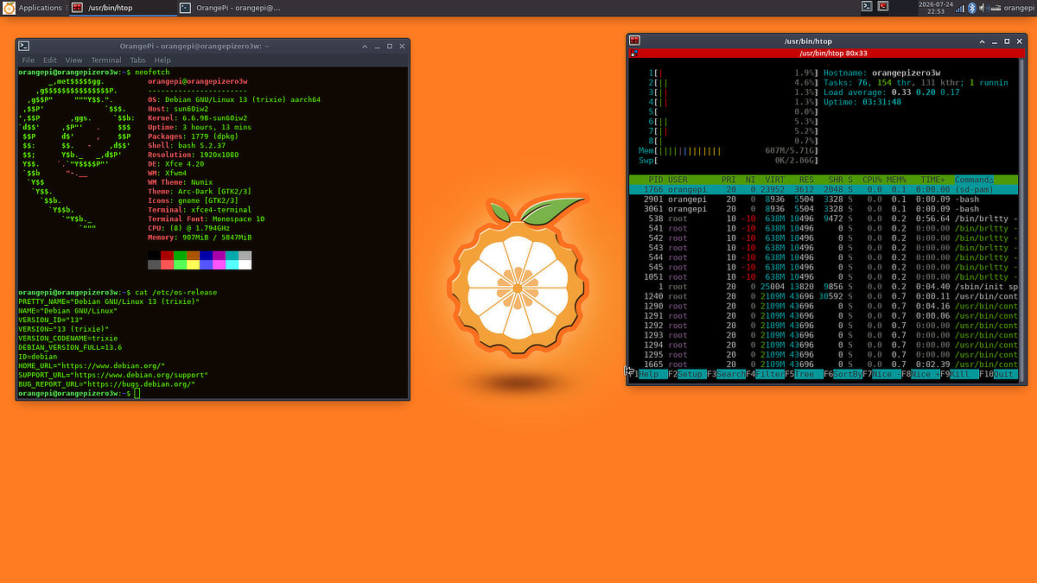Close the OrangePi terminal window
The image size is (1037, 583).
[402, 46]
